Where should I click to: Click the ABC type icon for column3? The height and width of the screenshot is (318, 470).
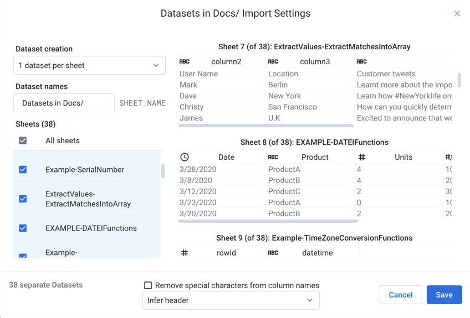point(273,62)
